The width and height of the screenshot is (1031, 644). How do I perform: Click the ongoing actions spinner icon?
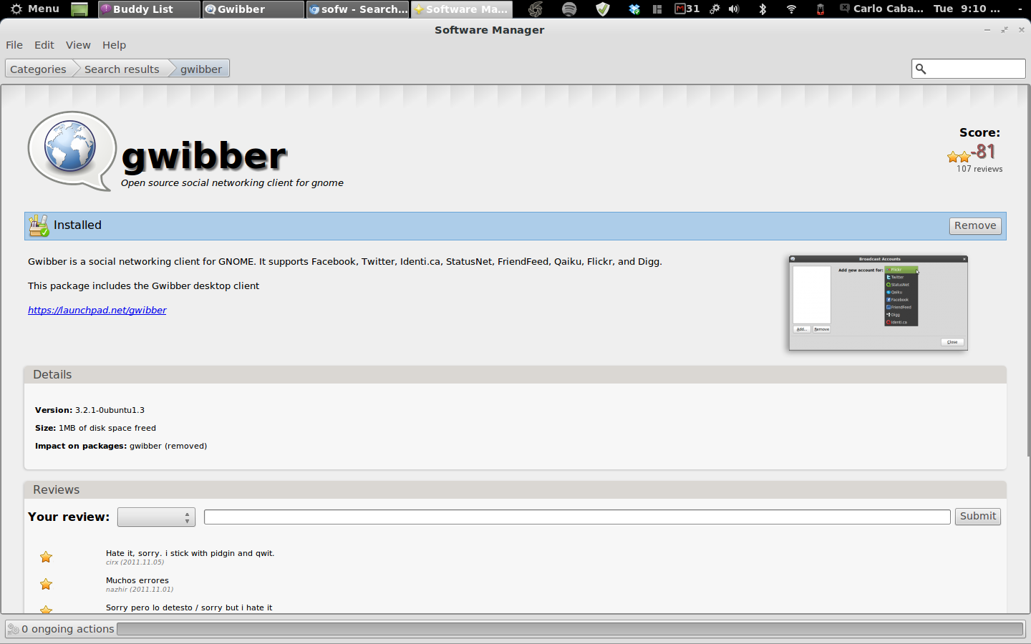pos(13,629)
